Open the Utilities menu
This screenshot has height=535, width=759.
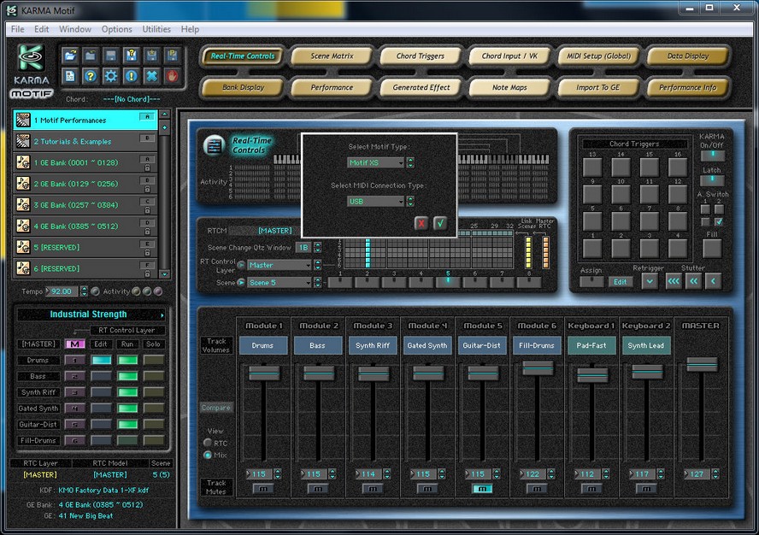156,29
